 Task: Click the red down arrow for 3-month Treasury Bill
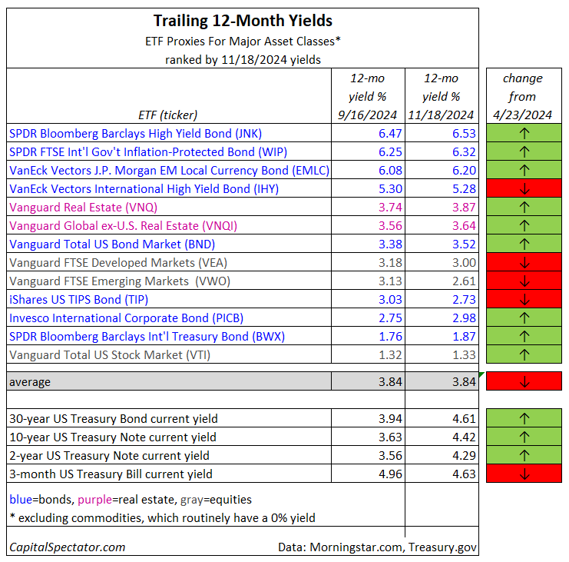(524, 474)
